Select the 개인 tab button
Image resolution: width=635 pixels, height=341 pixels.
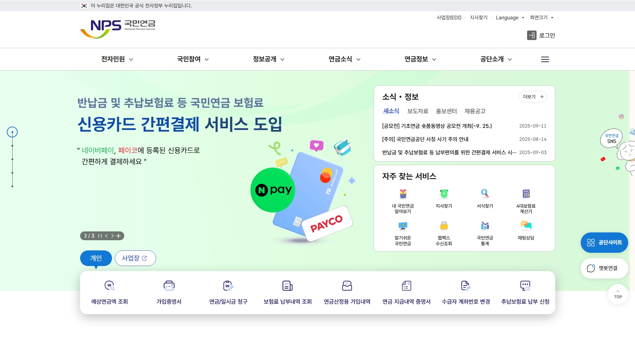tap(96, 258)
